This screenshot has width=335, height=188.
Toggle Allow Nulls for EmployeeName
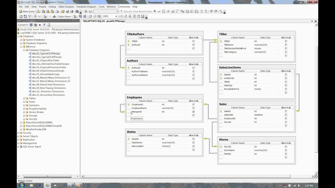click(x=194, y=108)
